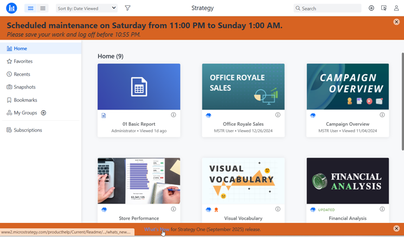The width and height of the screenshot is (404, 237).
Task: Select Home in the sidebar
Action: coord(41,48)
